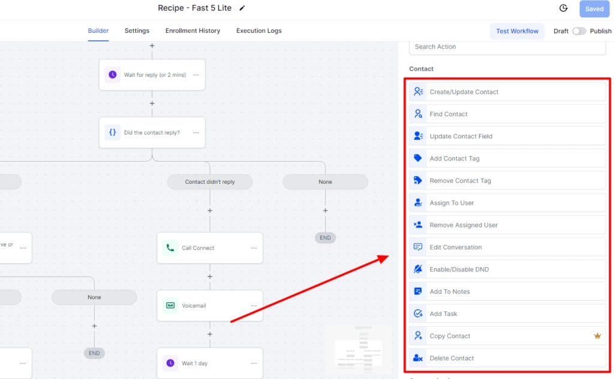
Task: Switch to the Enrollment History tab
Action: click(192, 31)
